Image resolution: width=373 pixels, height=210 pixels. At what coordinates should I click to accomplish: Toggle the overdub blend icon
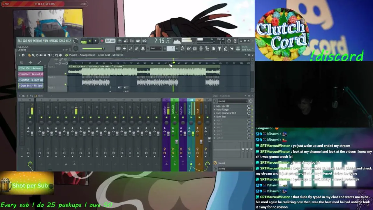[138, 41]
